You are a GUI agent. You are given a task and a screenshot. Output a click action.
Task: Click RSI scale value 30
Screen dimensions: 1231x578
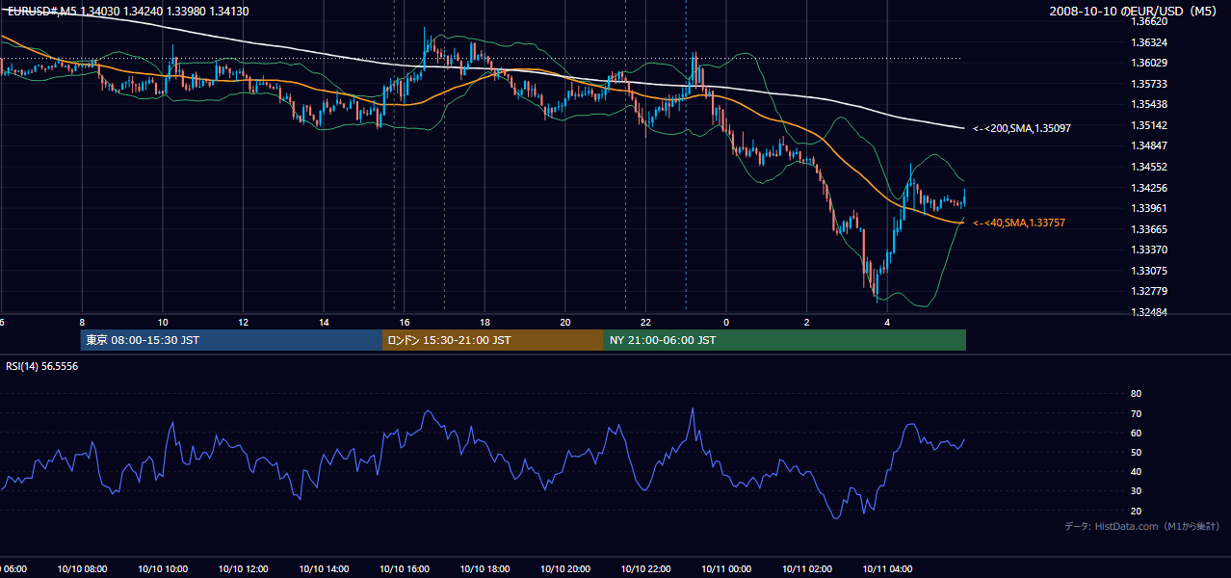pyautogui.click(x=1136, y=491)
